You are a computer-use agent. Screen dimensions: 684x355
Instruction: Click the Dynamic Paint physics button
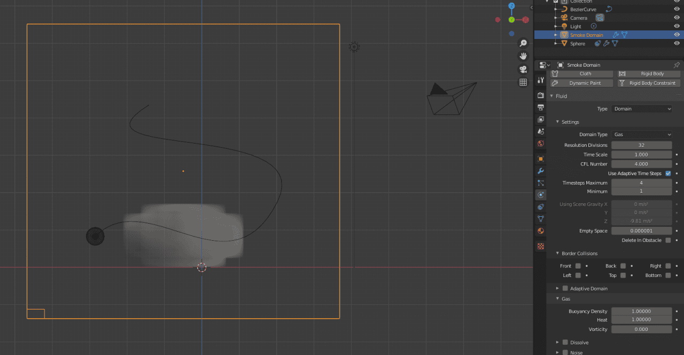[x=581, y=83]
